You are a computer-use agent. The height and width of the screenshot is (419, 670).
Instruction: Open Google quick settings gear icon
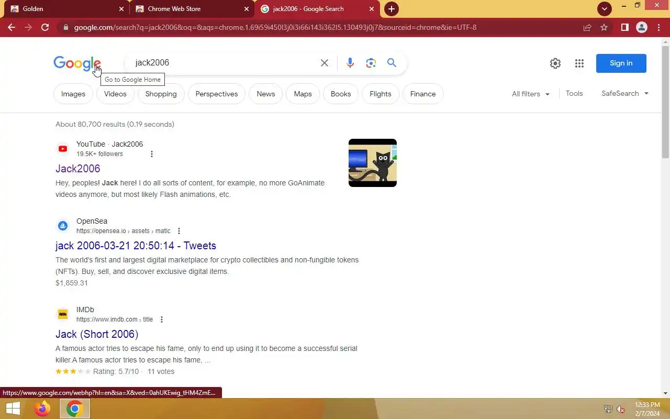(x=555, y=63)
